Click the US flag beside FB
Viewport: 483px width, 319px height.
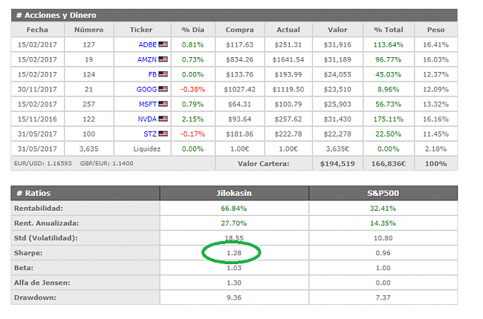pyautogui.click(x=163, y=74)
